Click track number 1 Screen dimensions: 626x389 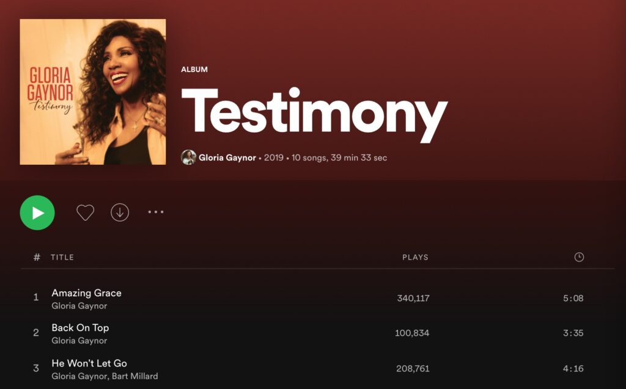point(36,297)
